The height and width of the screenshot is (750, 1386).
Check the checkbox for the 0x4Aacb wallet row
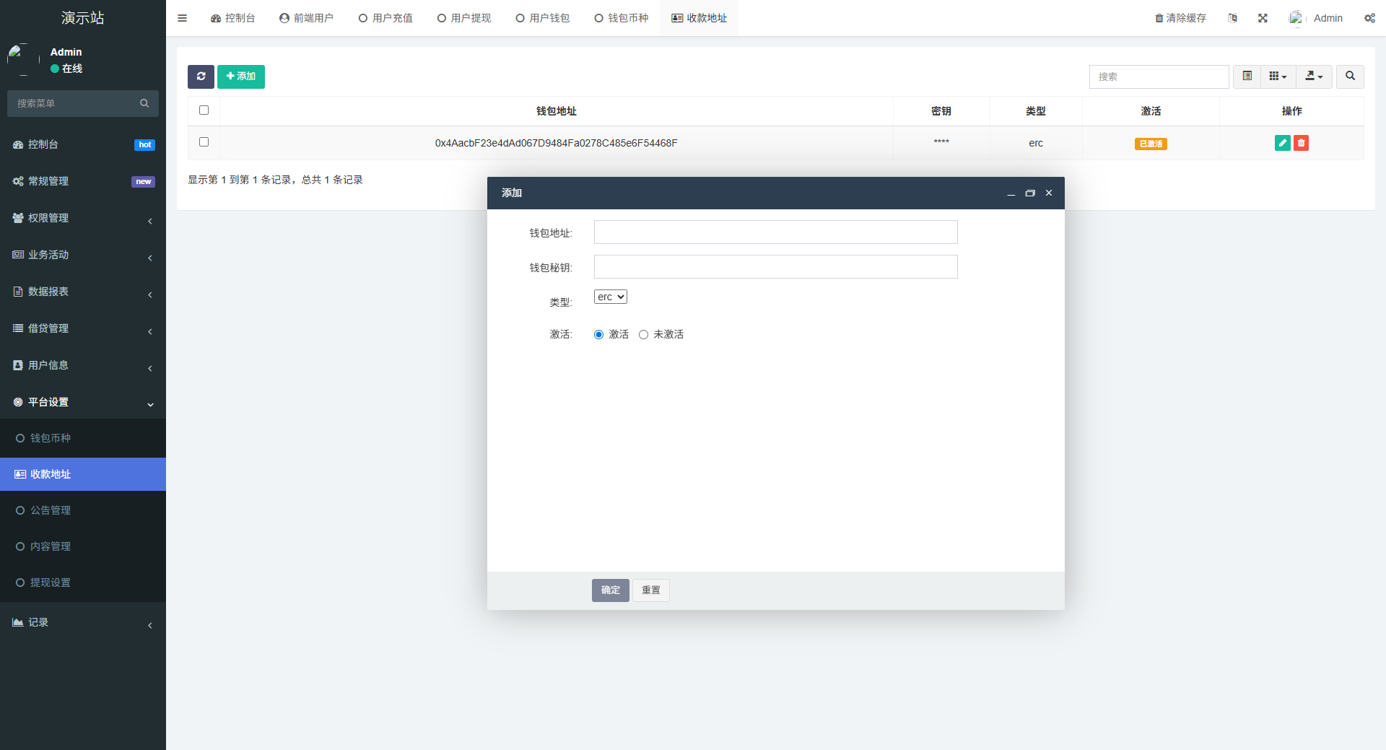[x=204, y=142]
